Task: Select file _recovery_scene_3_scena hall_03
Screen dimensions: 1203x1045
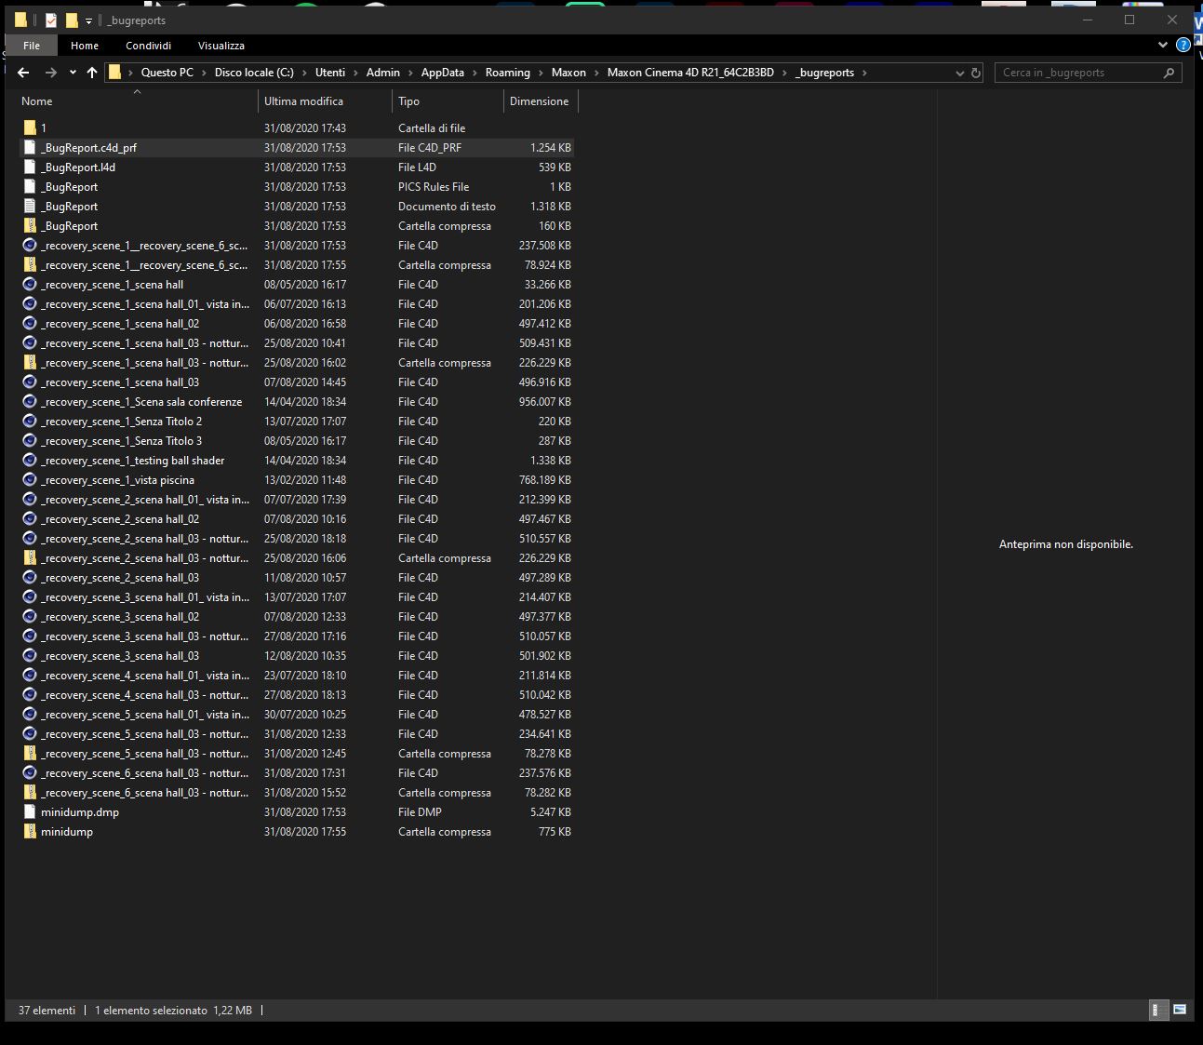Action: click(x=120, y=655)
